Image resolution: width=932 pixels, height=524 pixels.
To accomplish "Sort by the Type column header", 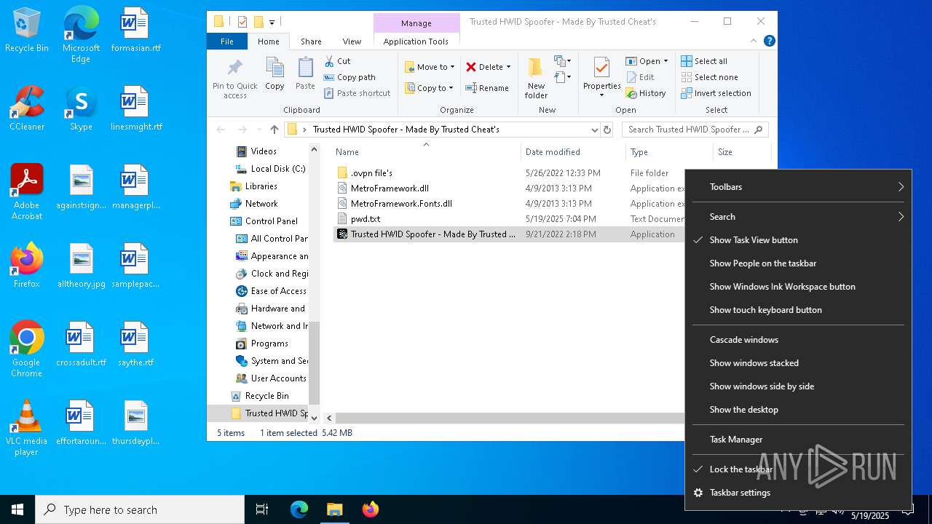I will pos(669,152).
